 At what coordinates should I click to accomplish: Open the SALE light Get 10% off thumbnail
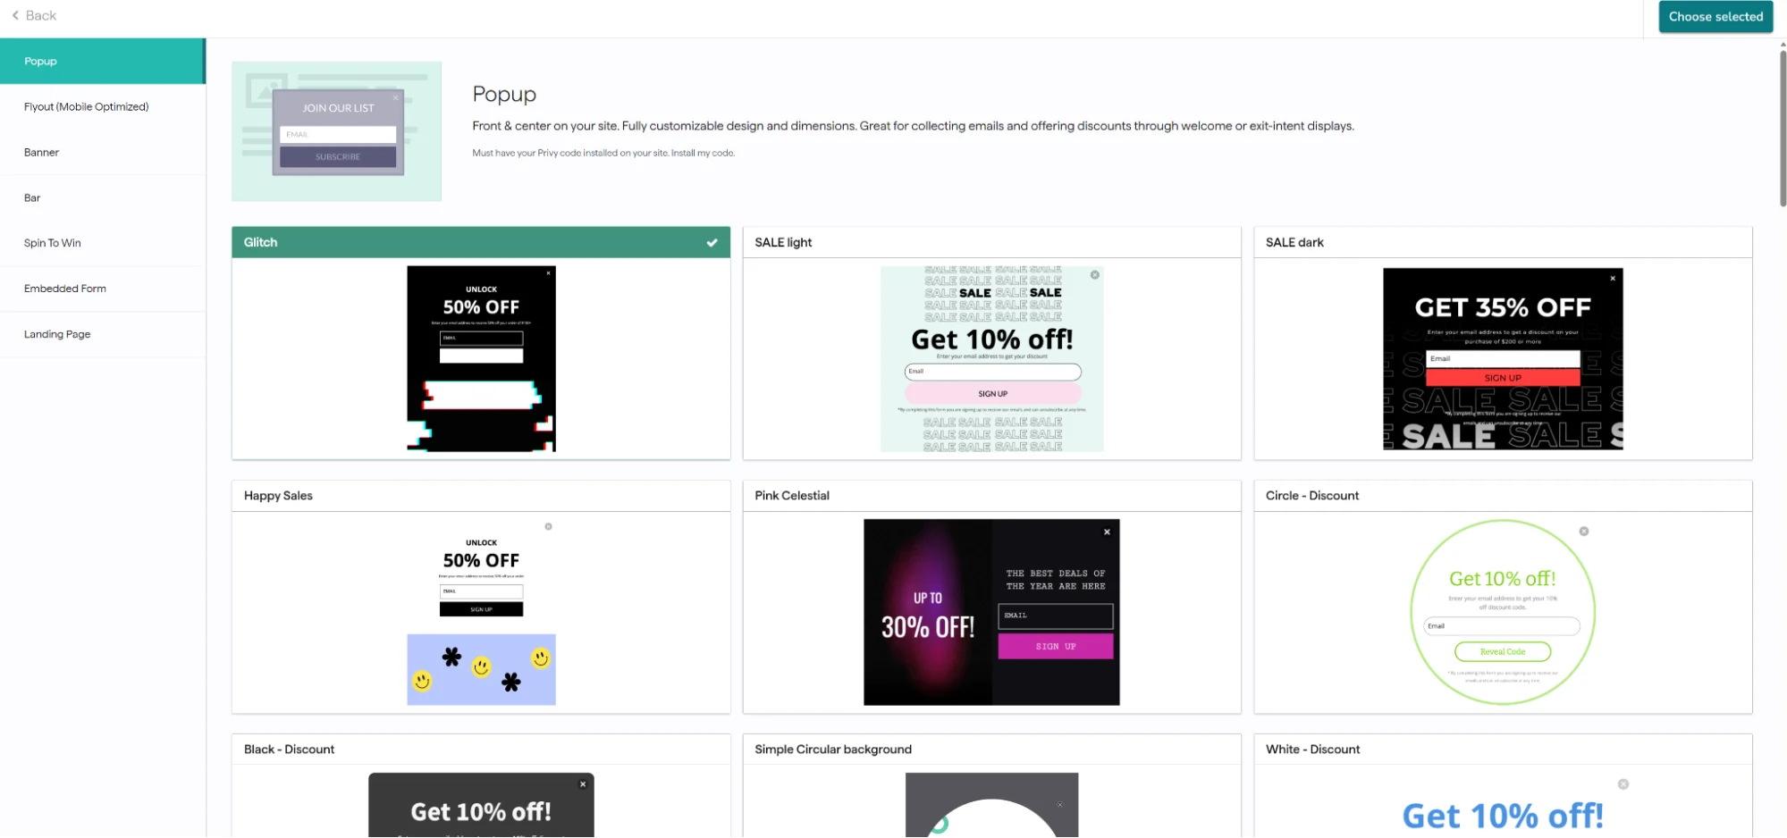(x=991, y=358)
